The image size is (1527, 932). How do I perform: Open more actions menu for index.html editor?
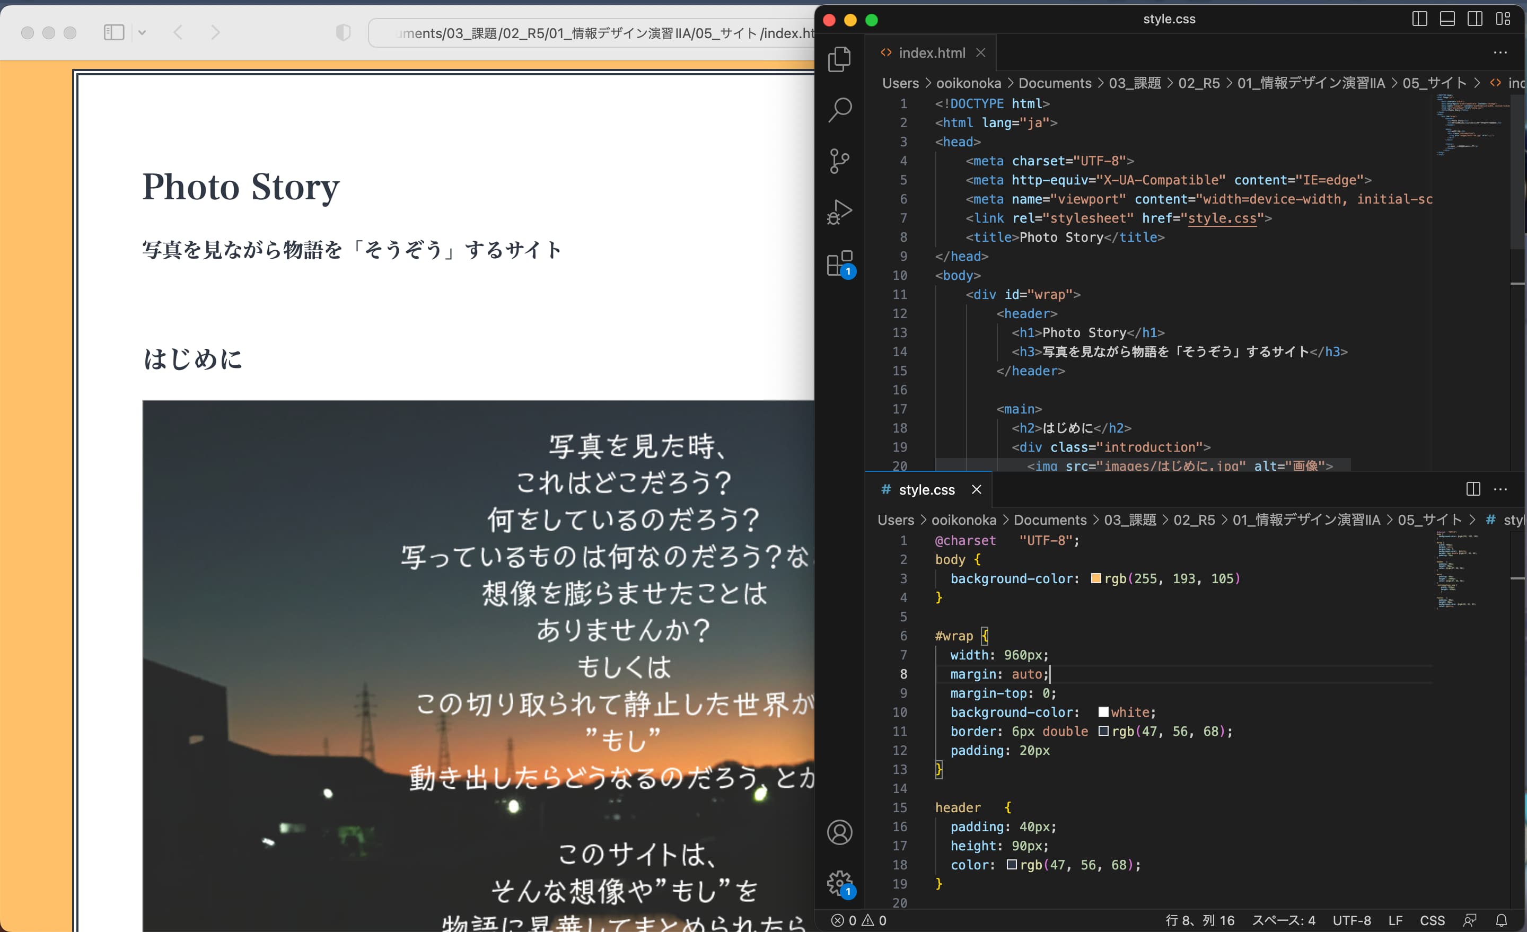(x=1500, y=52)
